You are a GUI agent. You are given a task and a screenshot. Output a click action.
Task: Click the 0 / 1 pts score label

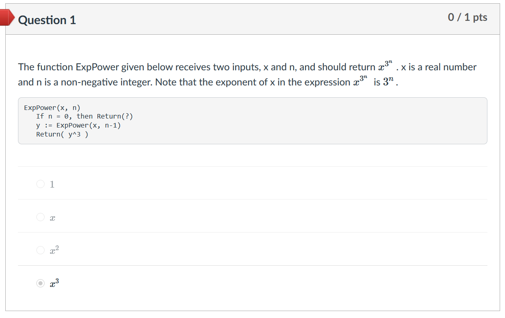coord(468,17)
